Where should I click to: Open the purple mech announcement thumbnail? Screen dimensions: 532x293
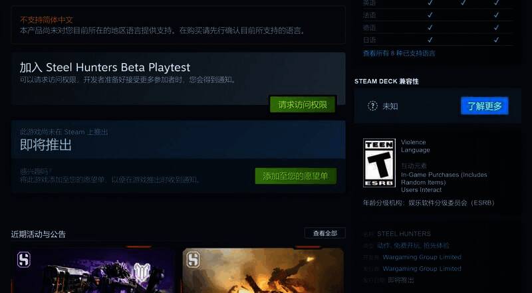[93, 272]
